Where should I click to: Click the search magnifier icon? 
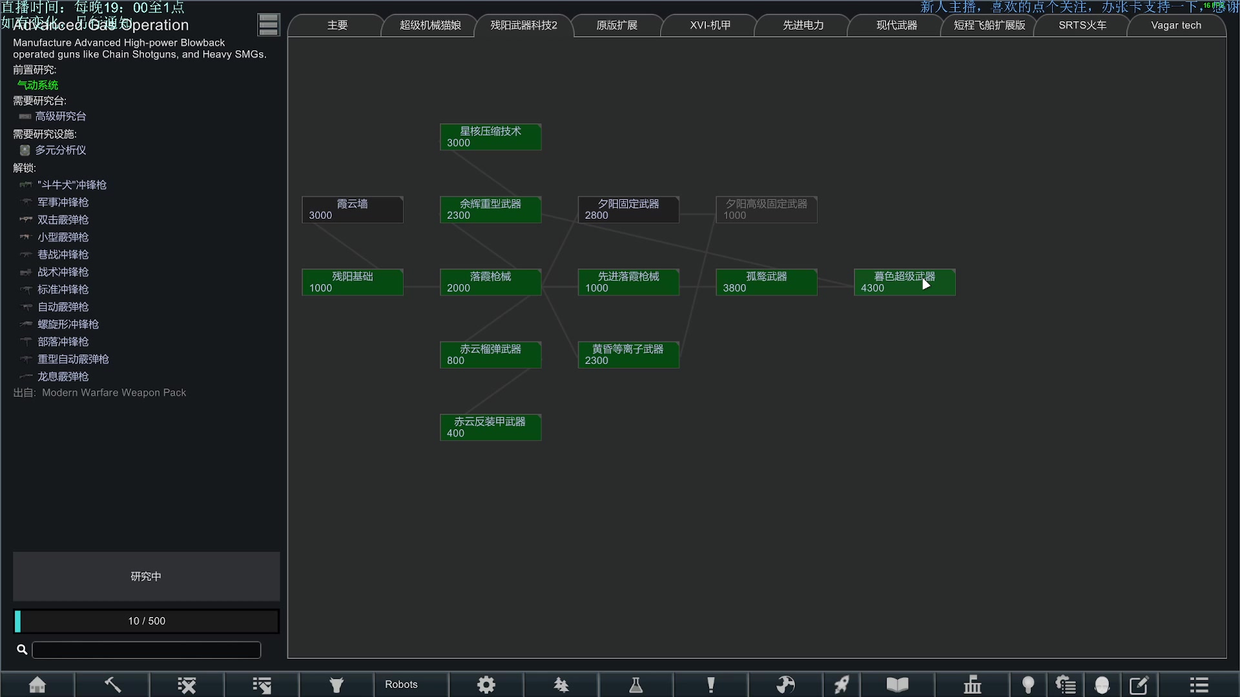click(22, 649)
